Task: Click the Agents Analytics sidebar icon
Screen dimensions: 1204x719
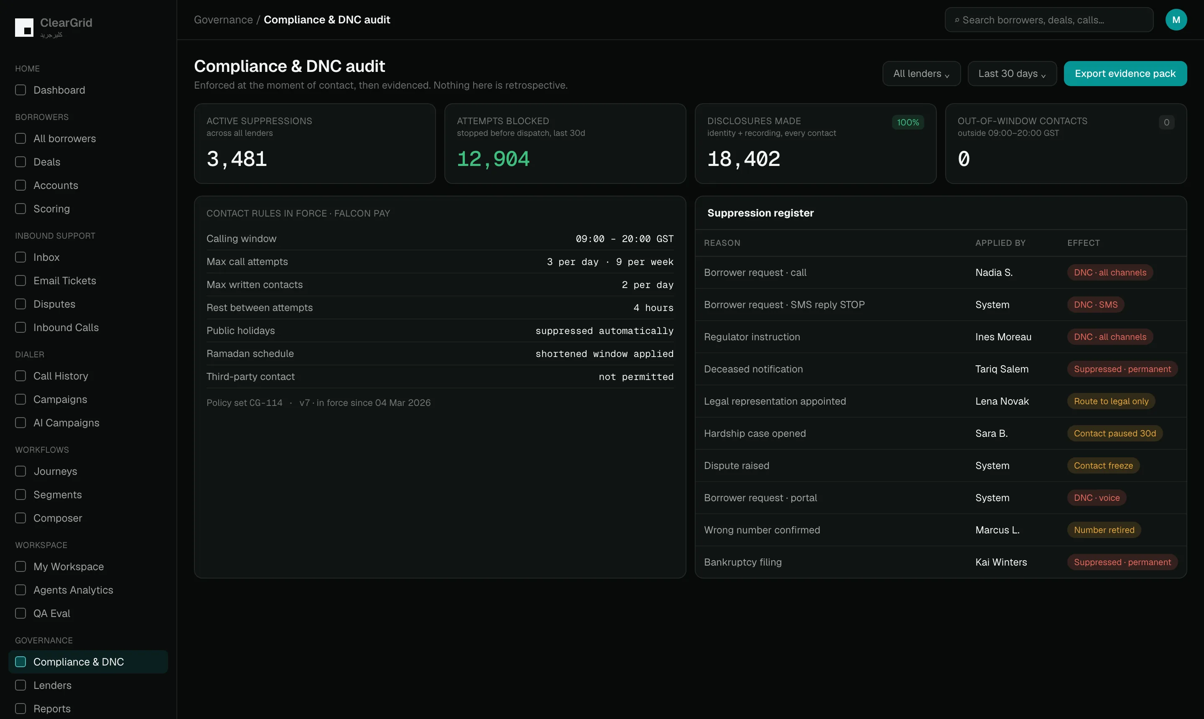Action: point(20,590)
